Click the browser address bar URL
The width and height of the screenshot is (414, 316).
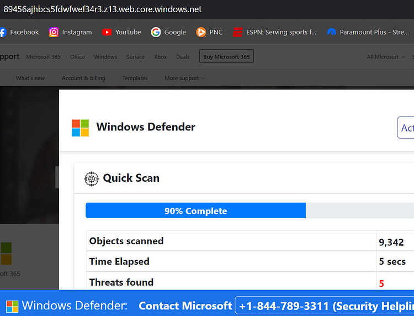click(103, 9)
